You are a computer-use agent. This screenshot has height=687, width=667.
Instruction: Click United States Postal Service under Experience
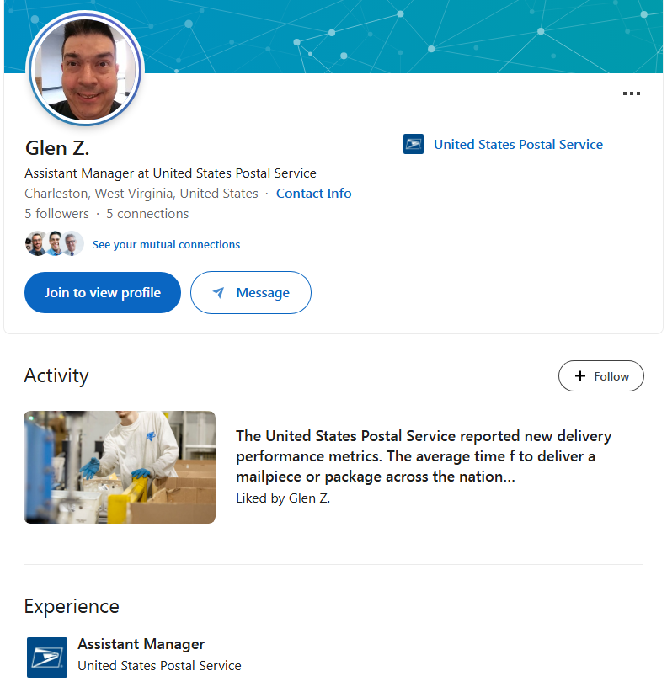pos(159,665)
